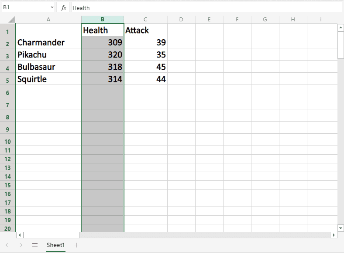344x254 pixels.
Task: Click the formula bar containing Health
Action: click(x=205, y=8)
